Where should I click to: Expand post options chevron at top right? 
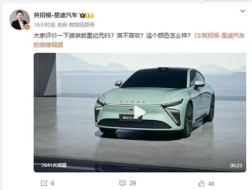[242, 11]
